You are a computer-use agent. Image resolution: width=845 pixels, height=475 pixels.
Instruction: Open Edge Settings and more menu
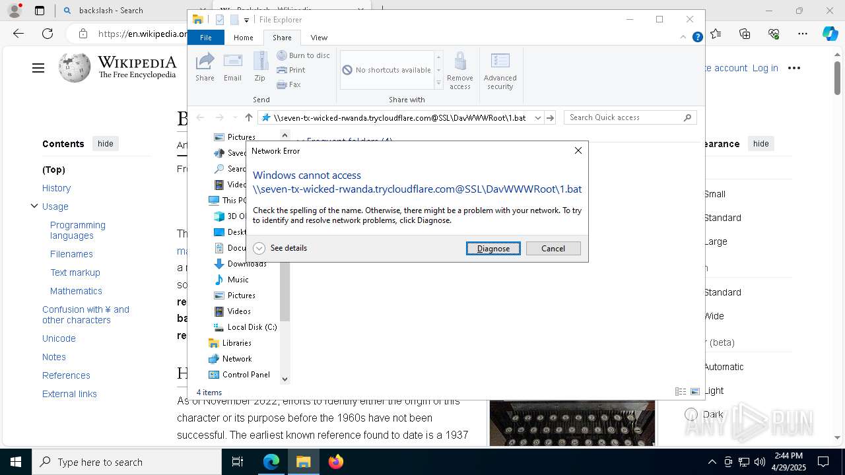803,34
